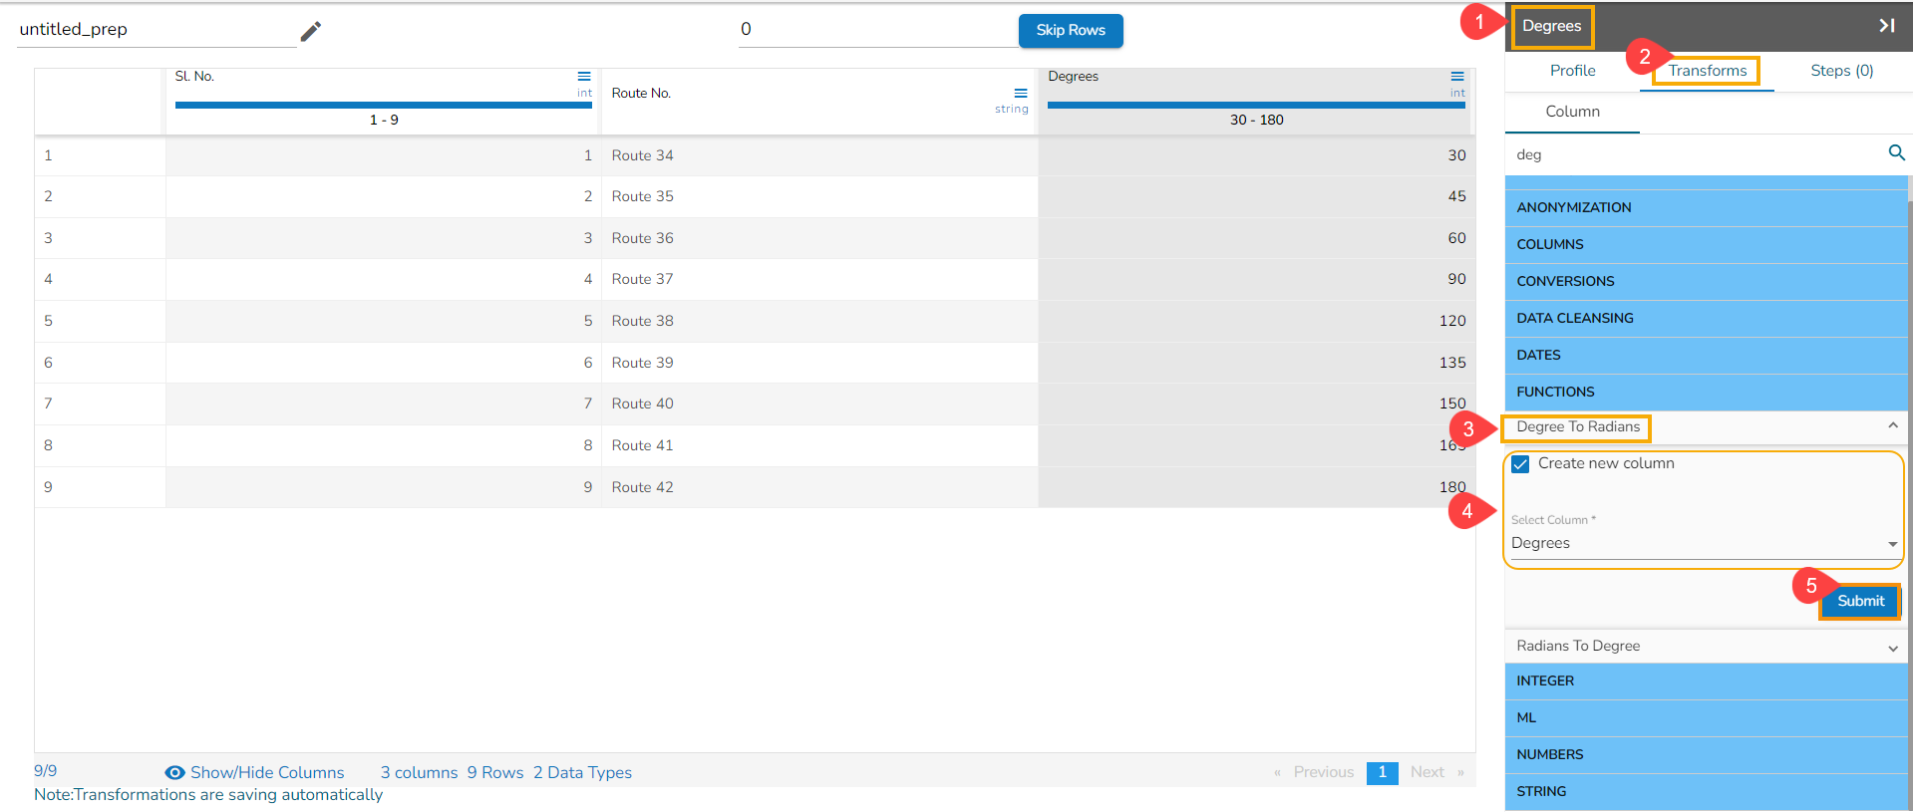The image size is (1913, 812).
Task: Click the pencil icon to rename untitled_prep
Action: pyautogui.click(x=311, y=32)
